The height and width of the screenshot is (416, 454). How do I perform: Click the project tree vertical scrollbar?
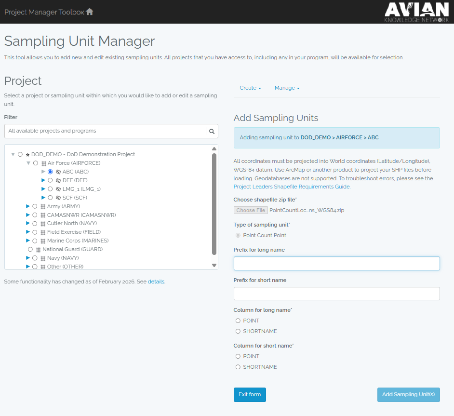[x=214, y=204]
